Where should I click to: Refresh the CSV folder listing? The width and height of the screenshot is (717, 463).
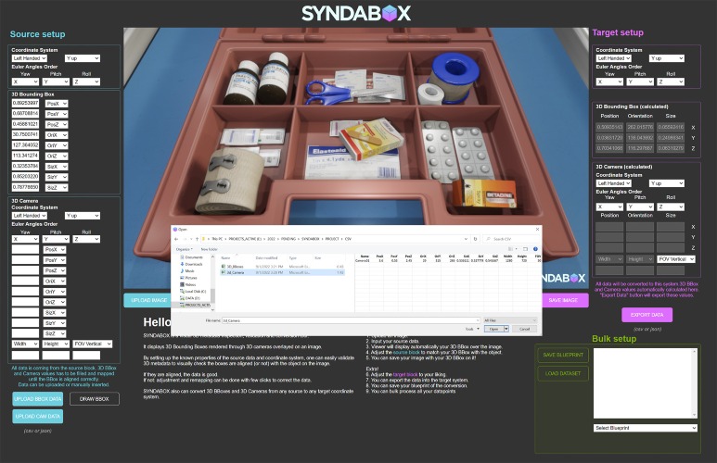click(x=475, y=239)
